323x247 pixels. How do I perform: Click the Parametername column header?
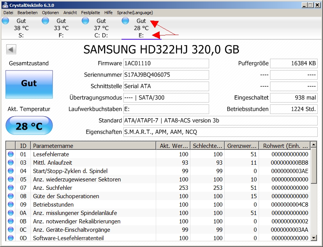point(93,146)
